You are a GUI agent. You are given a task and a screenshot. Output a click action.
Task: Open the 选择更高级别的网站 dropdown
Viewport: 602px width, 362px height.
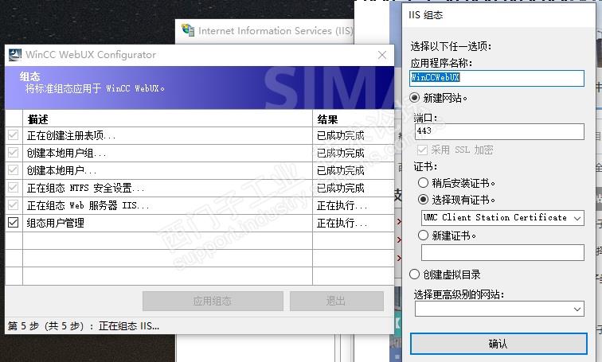(x=499, y=309)
